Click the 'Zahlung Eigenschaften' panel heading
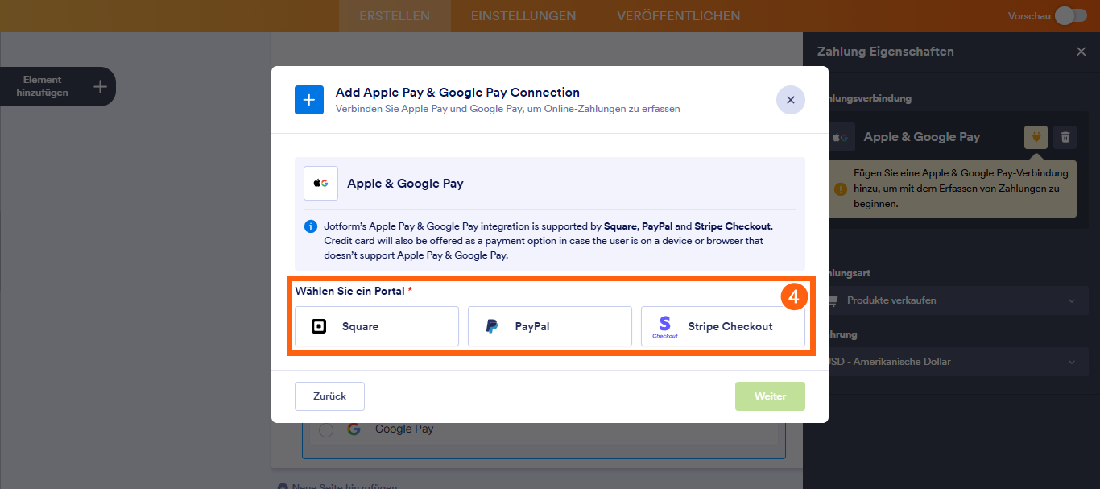The width and height of the screenshot is (1100, 489). 885,52
